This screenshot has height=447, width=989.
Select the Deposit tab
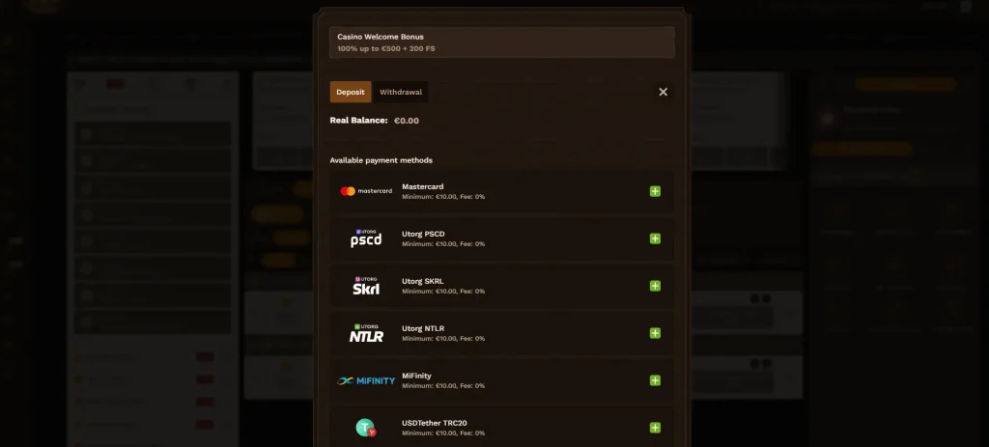click(x=350, y=92)
